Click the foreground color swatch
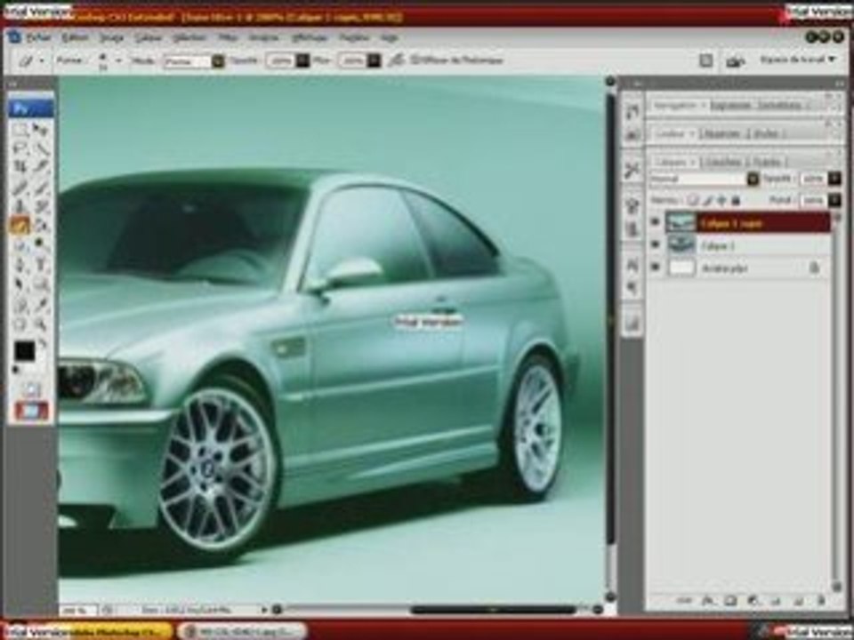 tap(25, 351)
